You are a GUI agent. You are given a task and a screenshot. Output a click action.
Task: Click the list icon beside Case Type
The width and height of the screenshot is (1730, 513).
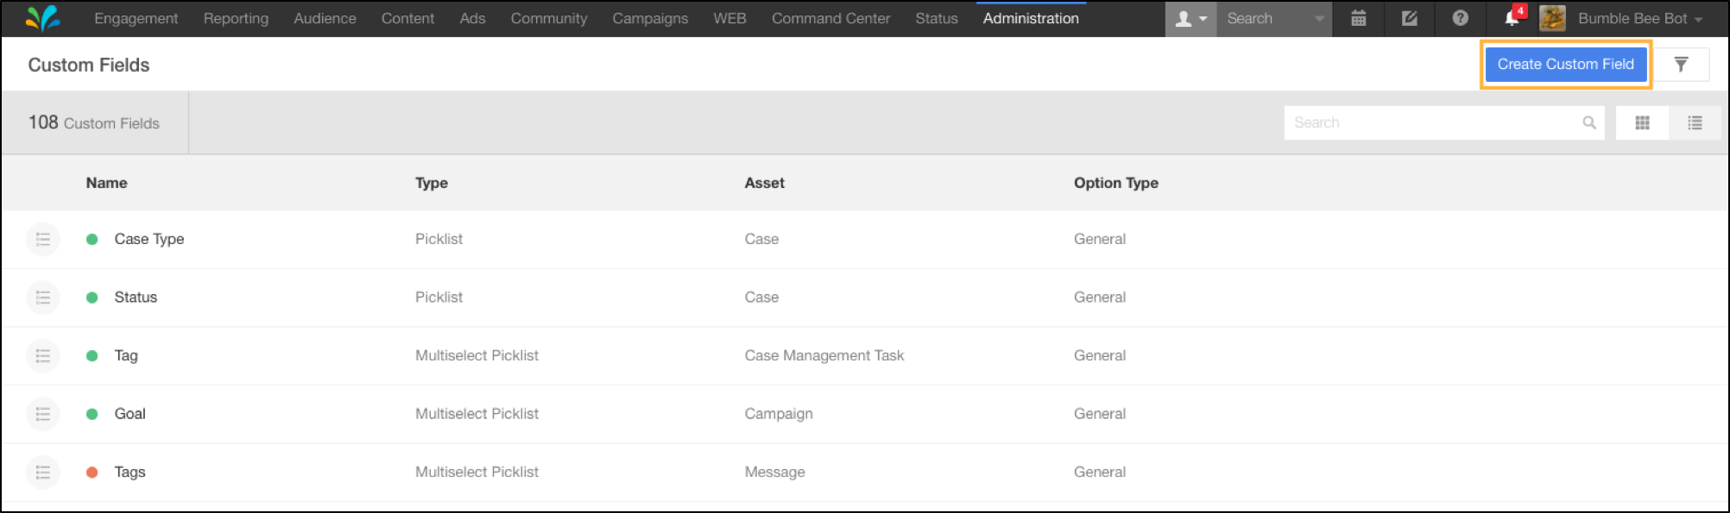42,240
